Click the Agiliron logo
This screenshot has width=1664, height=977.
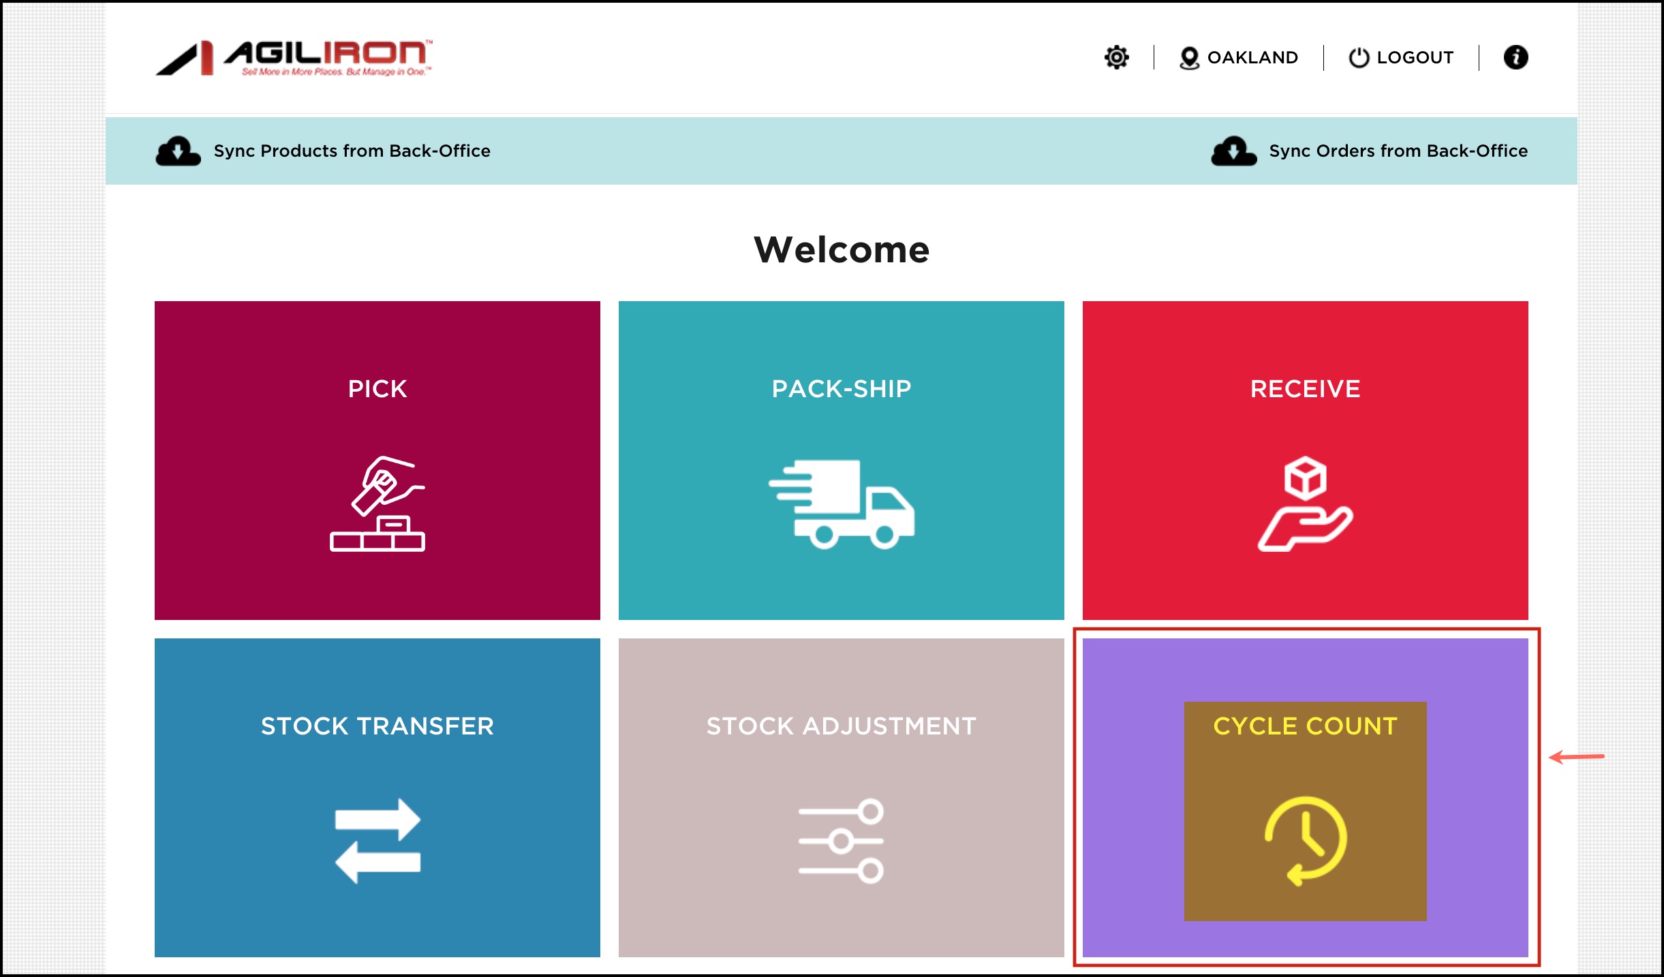(294, 57)
